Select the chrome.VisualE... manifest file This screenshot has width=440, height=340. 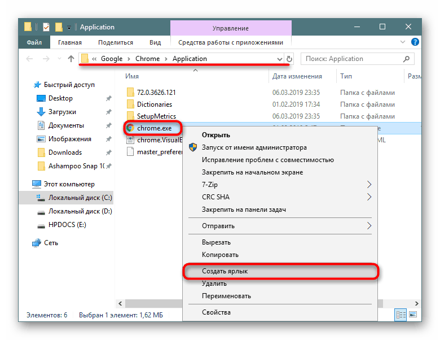160,140
